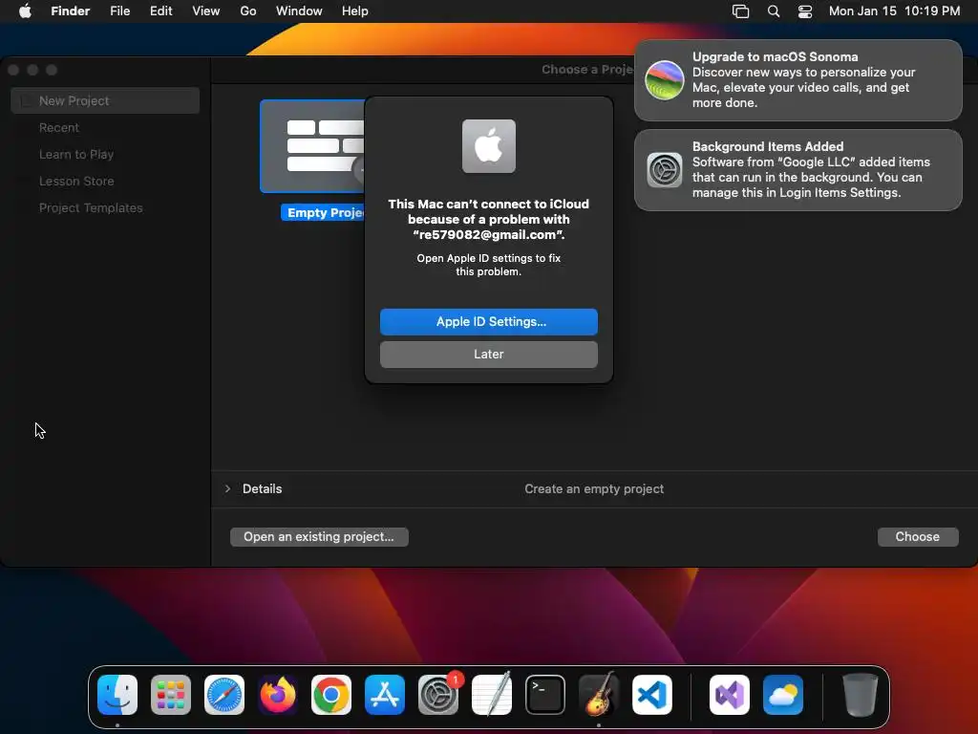Click the Empty Project label
Screen dimensions: 978x734
coord(323,213)
